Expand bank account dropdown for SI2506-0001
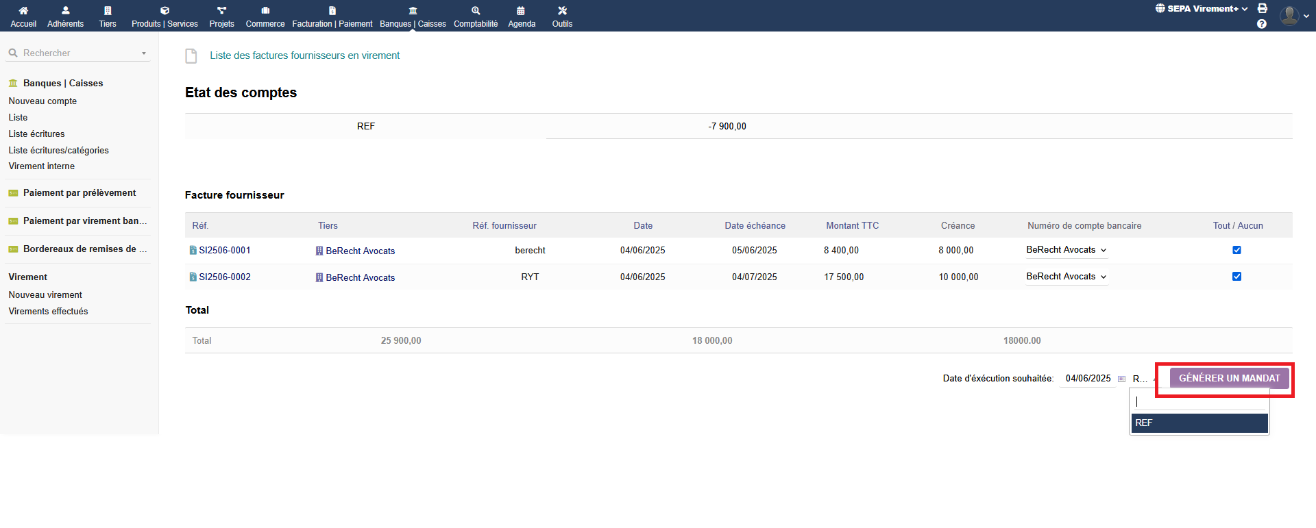The image size is (1316, 528). (1067, 250)
